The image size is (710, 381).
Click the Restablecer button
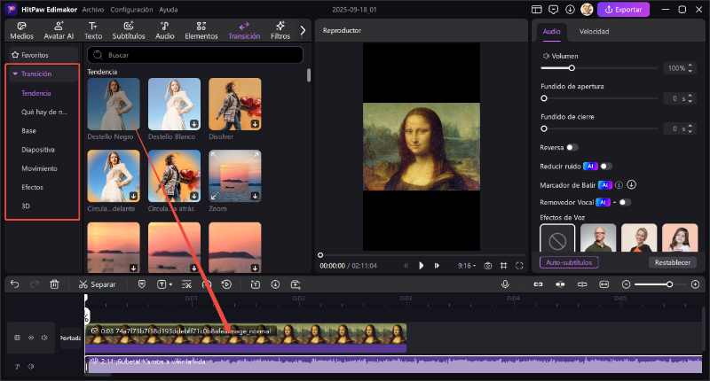(673, 262)
